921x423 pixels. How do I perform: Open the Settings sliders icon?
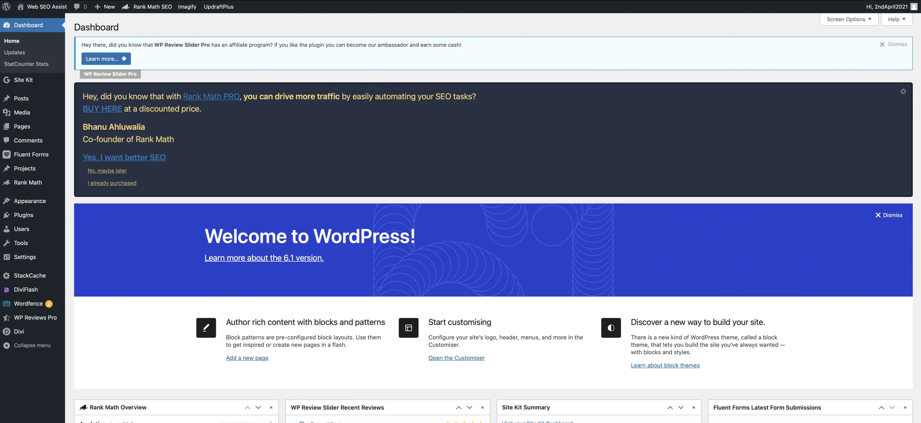pos(6,257)
